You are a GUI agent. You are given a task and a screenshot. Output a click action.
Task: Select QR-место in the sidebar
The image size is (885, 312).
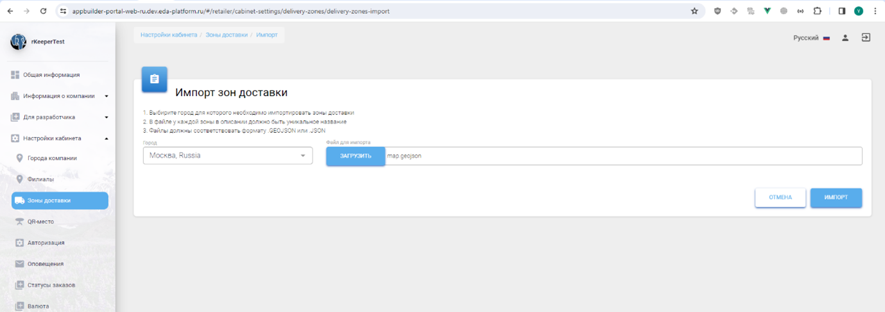coord(40,222)
